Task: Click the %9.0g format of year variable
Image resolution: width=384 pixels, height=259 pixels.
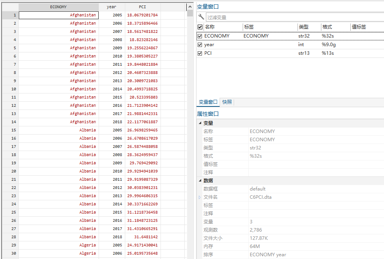Action: click(329, 45)
